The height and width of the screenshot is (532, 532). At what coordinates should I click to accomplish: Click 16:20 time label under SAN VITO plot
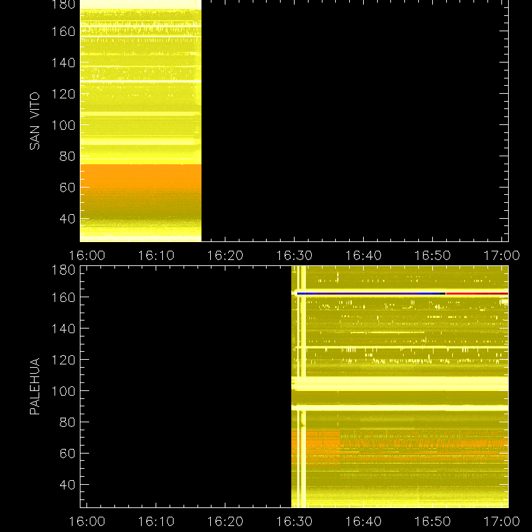click(225, 255)
